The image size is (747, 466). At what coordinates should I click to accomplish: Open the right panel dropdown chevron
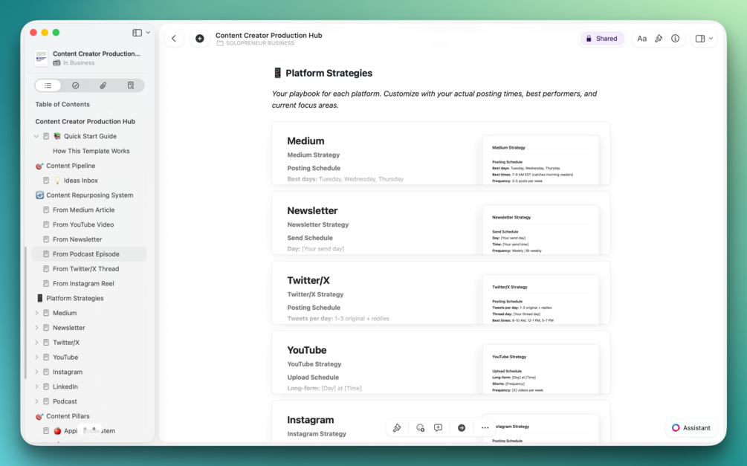711,39
